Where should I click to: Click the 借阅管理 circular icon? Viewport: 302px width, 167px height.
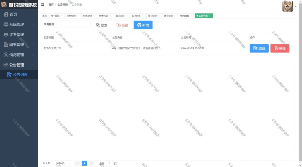pos(6,55)
